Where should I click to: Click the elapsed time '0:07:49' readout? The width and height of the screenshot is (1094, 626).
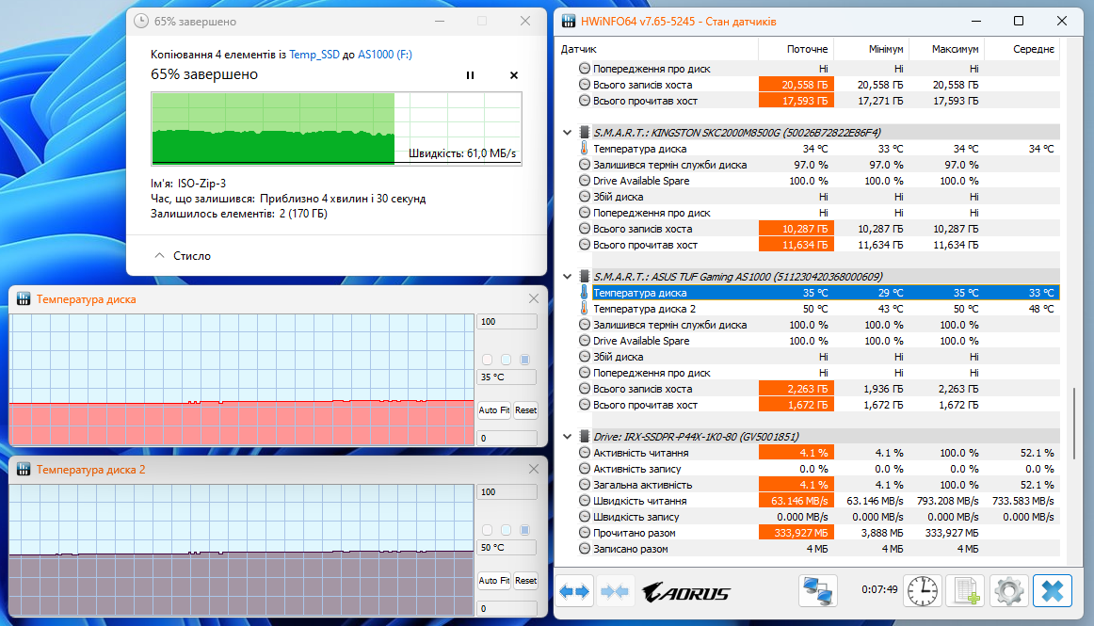pos(879,589)
